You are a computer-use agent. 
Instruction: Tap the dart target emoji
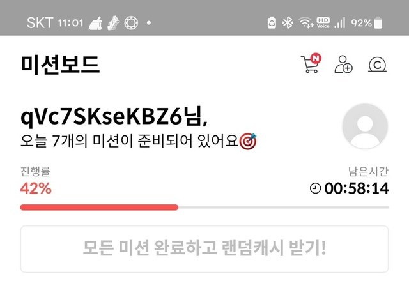[x=248, y=141]
